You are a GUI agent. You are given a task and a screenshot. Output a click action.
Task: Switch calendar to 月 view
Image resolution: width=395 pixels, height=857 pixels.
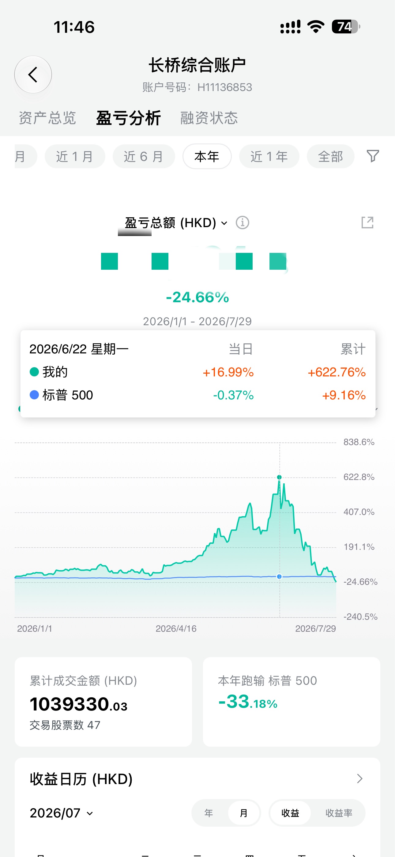[244, 813]
